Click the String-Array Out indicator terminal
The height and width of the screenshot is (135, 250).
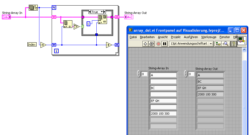(129, 17)
